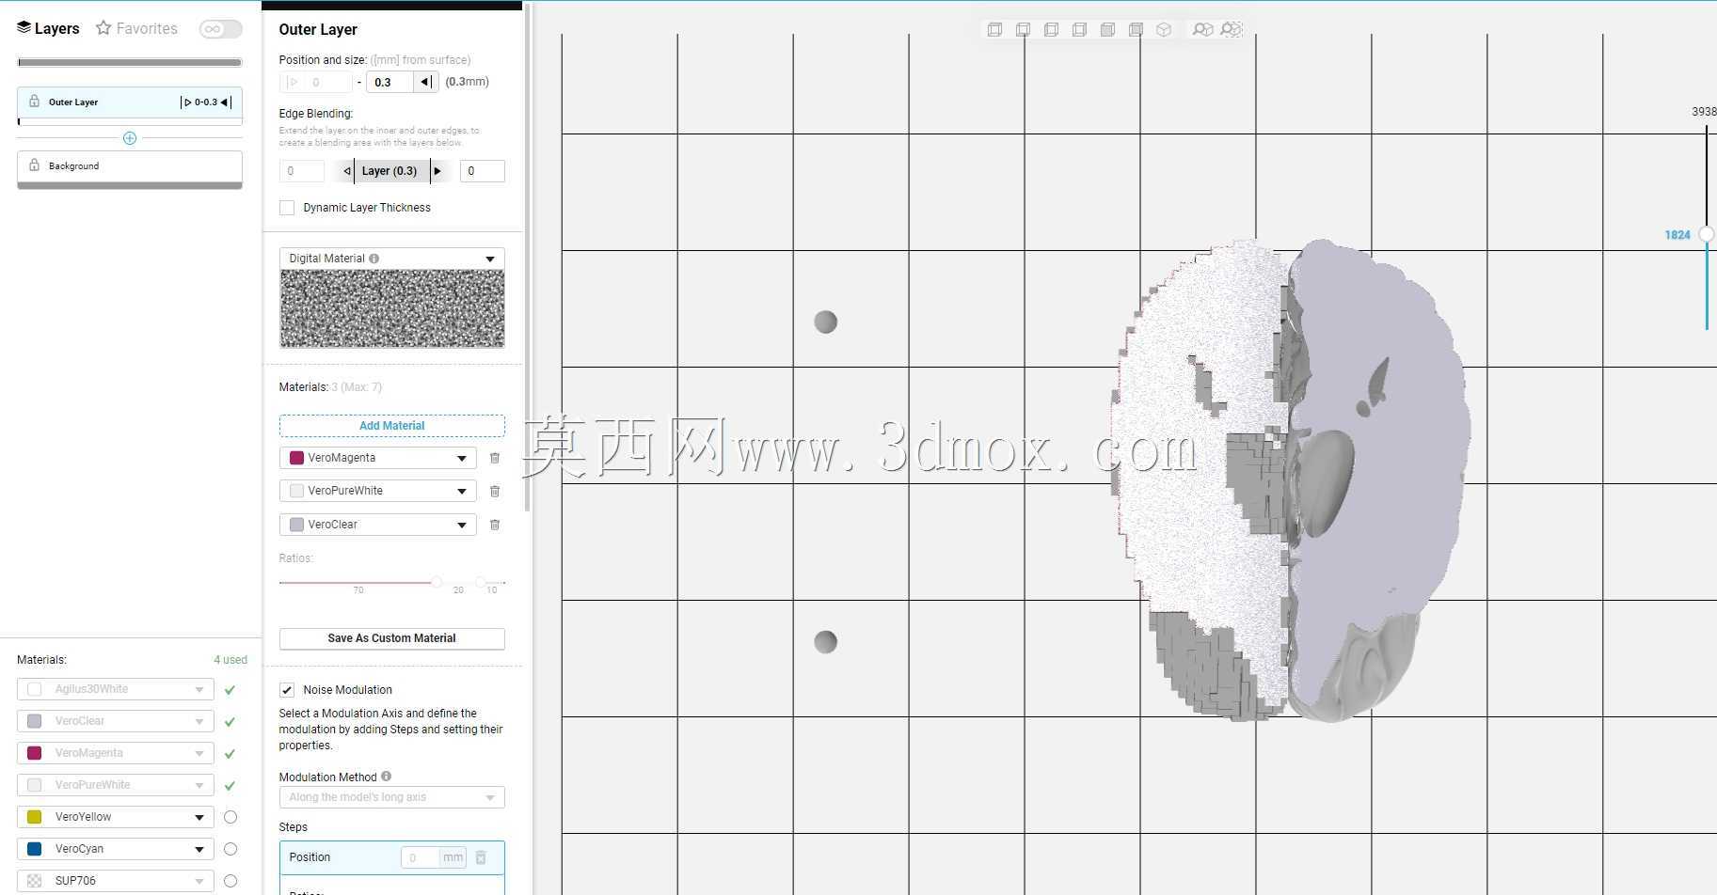Click the left hollow arrow of Edge Blending
1717x895 pixels.
click(347, 171)
